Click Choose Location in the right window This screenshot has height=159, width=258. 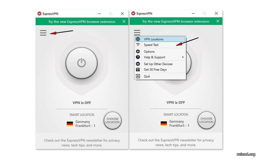pyautogui.click(x=206, y=120)
